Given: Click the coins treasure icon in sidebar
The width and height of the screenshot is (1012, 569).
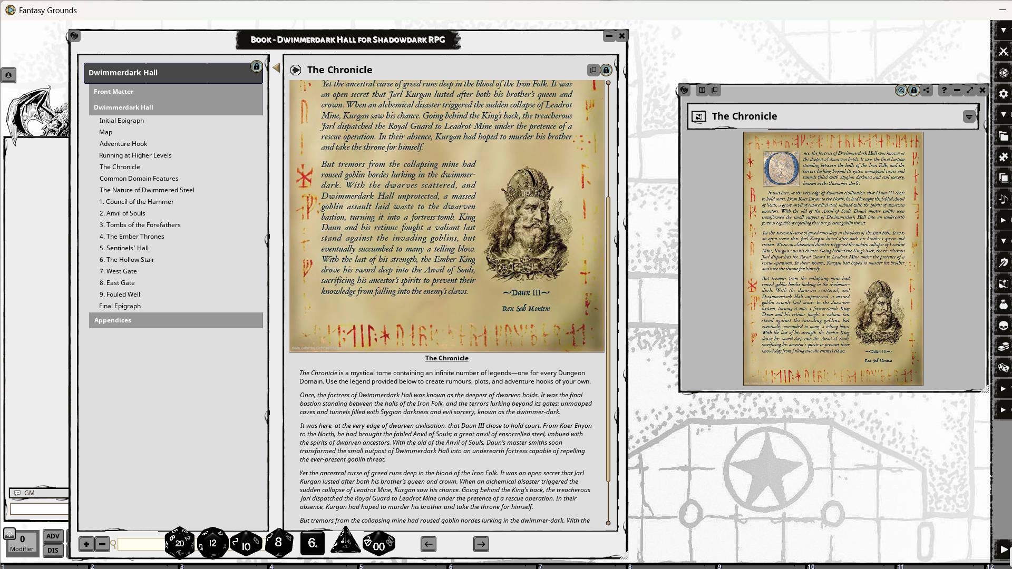Looking at the screenshot, I should (x=1004, y=347).
